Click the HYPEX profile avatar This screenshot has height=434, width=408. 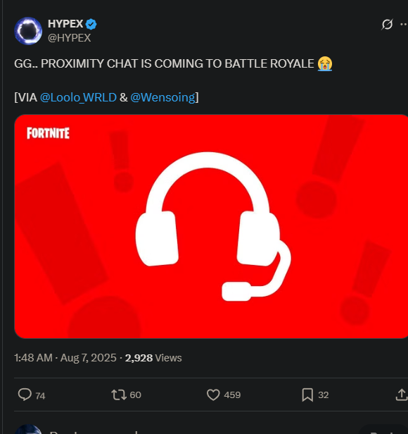tap(28, 31)
